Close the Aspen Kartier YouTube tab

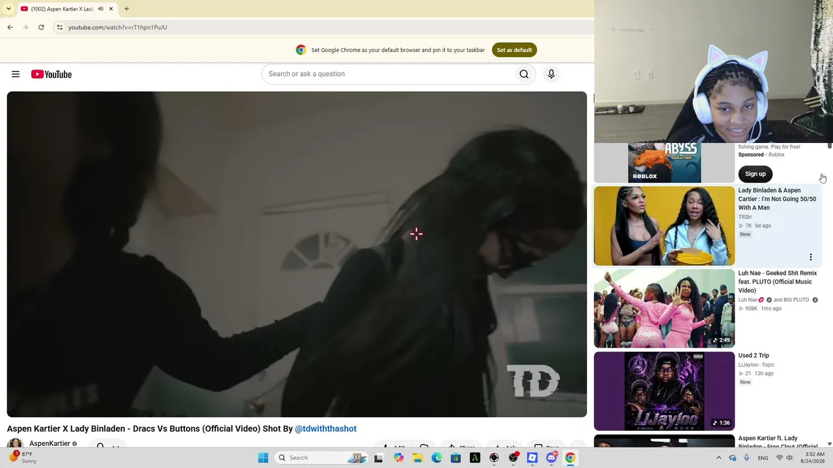coord(111,9)
